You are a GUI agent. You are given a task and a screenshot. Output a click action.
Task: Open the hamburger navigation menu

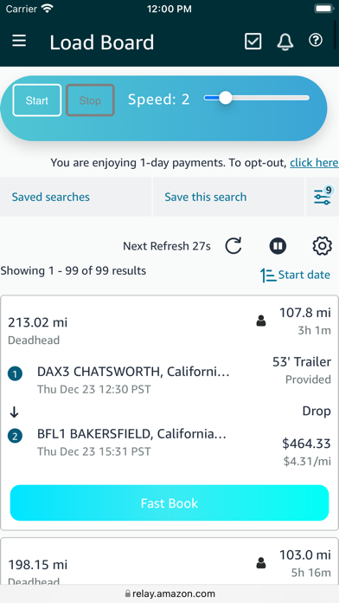coord(19,41)
